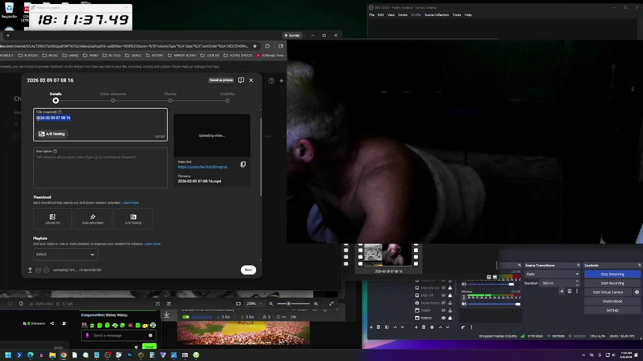This screenshot has height=361, width=643.
Task: Send feedback icon in upload dialog header
Action: tap(241, 80)
